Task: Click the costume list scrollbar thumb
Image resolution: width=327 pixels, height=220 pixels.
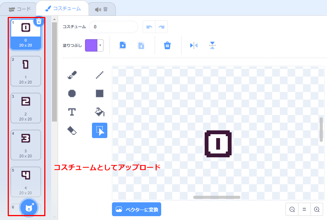Action: click(54, 72)
